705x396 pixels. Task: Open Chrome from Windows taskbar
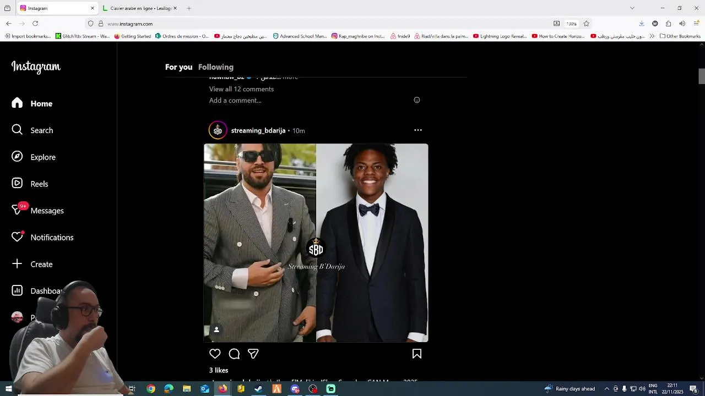click(x=151, y=389)
